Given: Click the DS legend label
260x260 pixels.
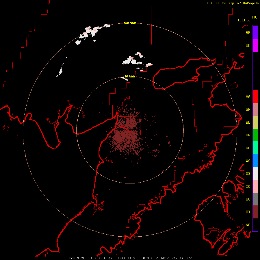Looking at the screenshot, I should [x=248, y=173].
